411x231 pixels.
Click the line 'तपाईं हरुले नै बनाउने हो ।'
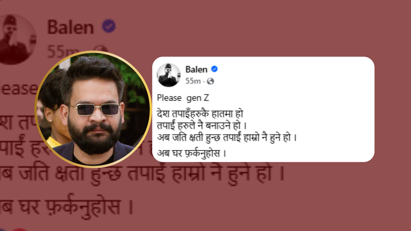202,126
